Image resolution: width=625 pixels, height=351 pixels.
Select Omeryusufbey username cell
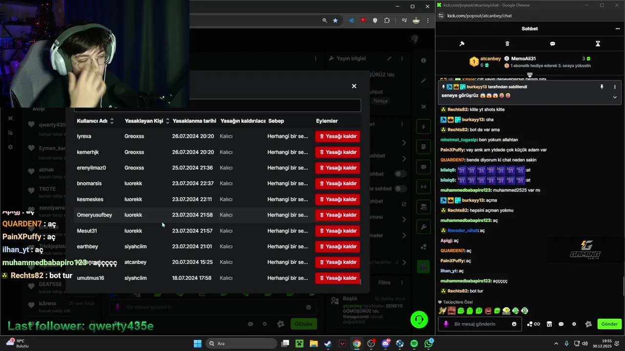(x=94, y=215)
